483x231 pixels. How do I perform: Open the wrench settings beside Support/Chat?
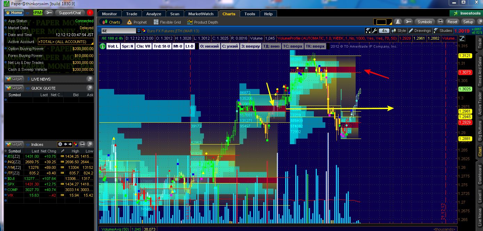click(49, 13)
